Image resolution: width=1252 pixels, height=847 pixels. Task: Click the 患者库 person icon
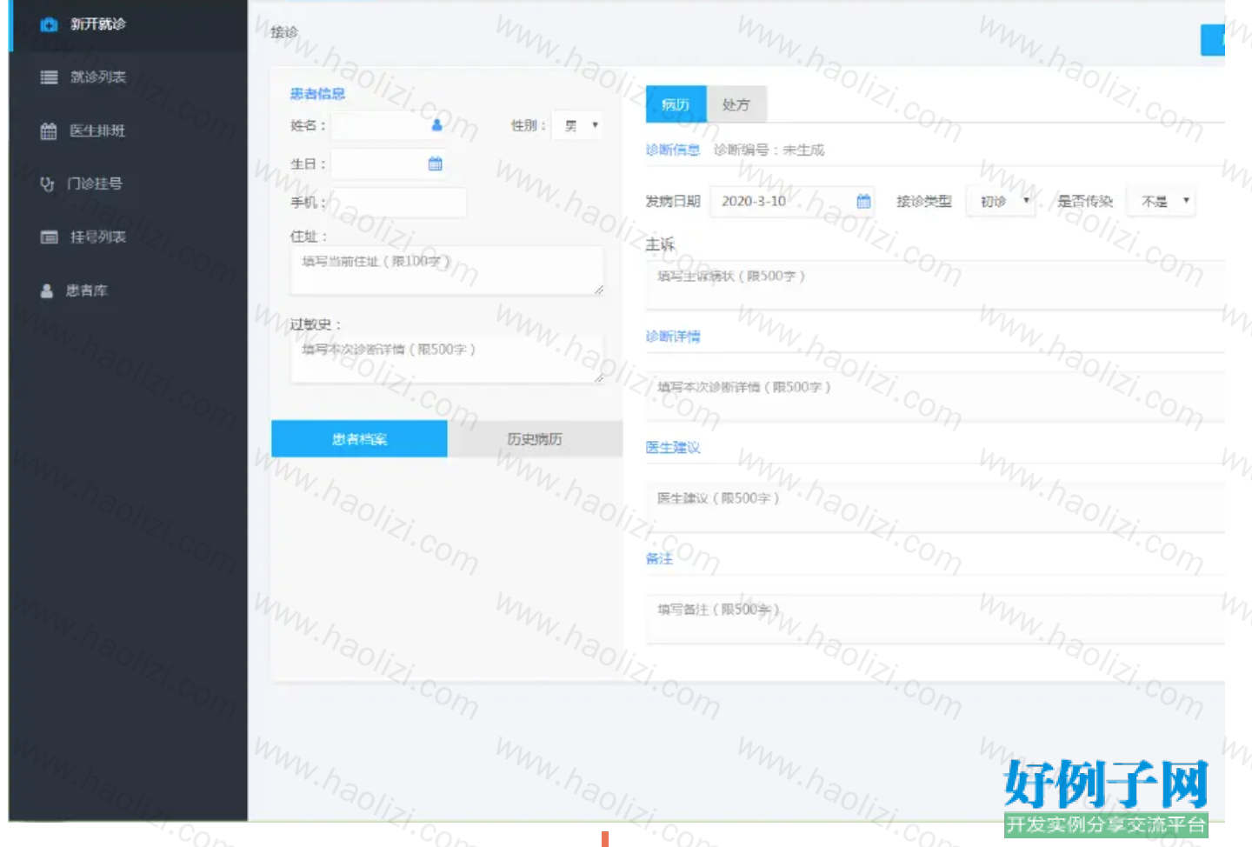click(47, 290)
